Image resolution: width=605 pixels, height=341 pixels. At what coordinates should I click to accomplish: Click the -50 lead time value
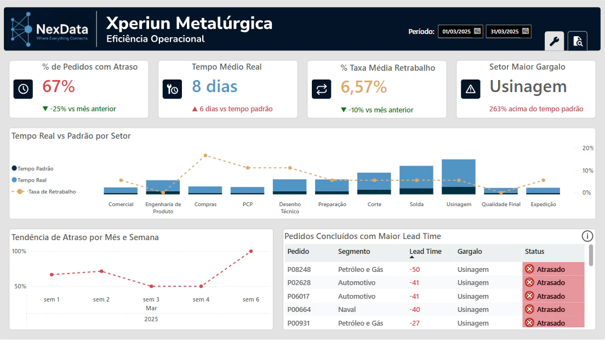coord(415,269)
